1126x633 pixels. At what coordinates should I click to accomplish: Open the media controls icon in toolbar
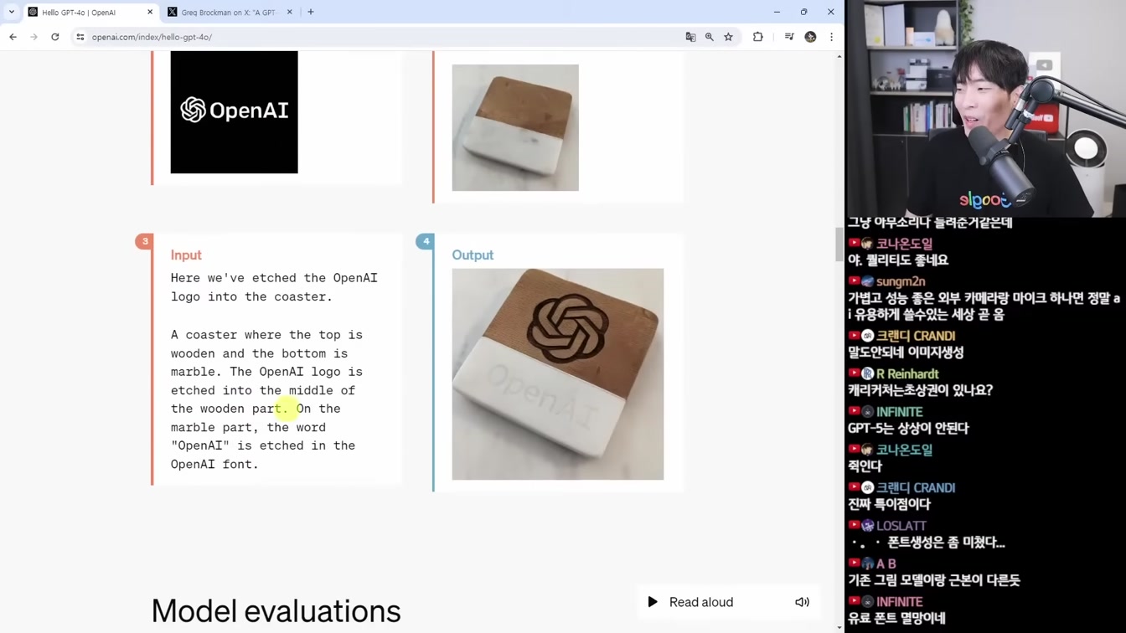789,37
